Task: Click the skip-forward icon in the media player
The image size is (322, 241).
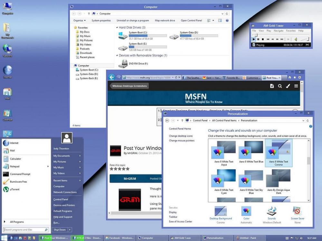Action: 281,39
